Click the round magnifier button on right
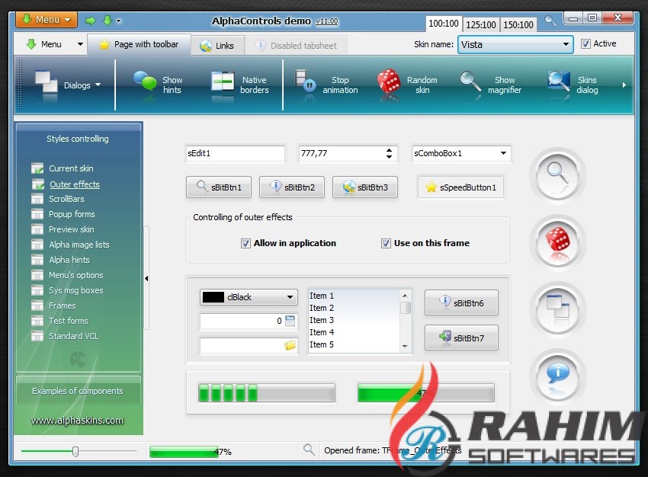The image size is (648, 477). coord(558,176)
